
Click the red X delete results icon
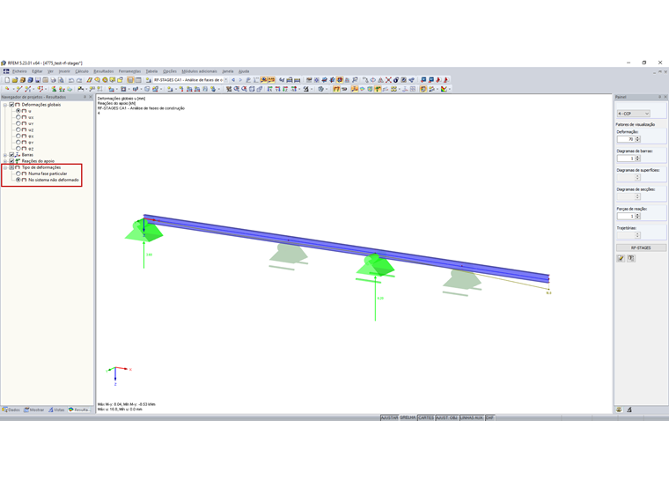(x=388, y=80)
